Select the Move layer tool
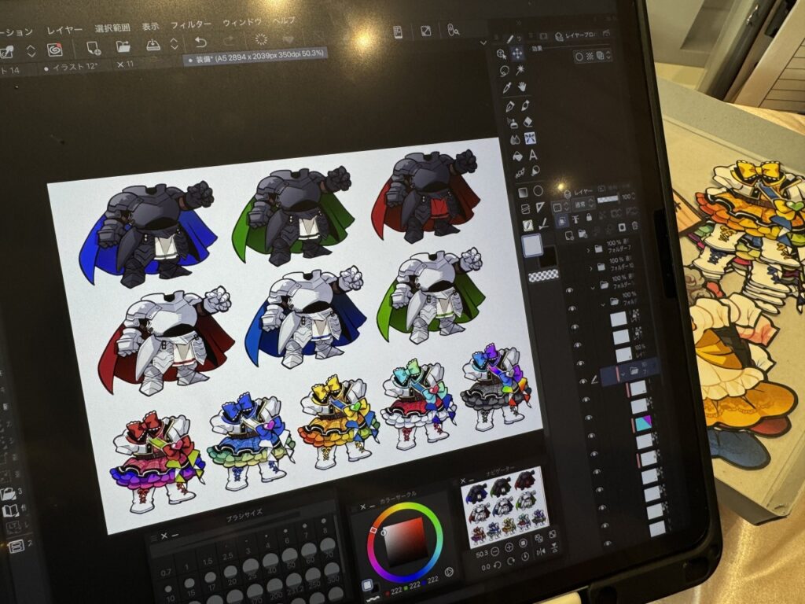This screenshot has height=604, width=805. tap(518, 53)
